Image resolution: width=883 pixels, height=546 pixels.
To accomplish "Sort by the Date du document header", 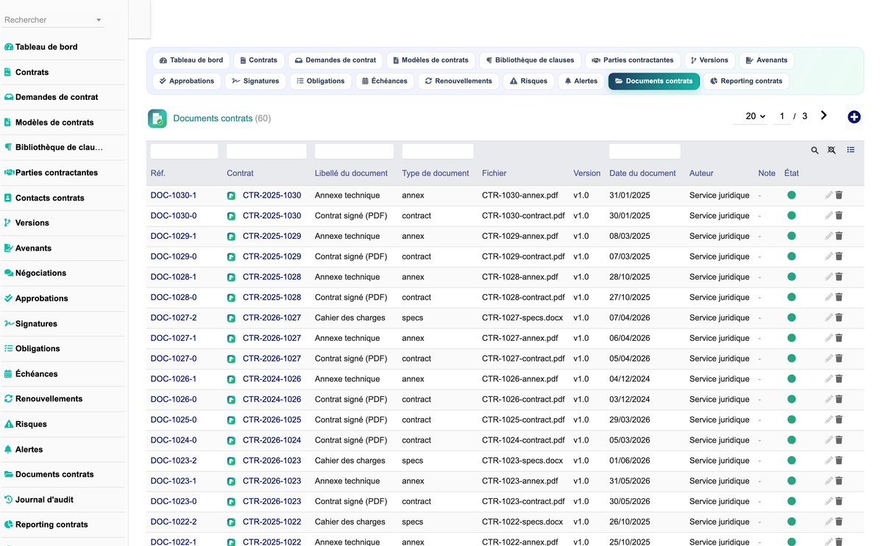I will [642, 173].
